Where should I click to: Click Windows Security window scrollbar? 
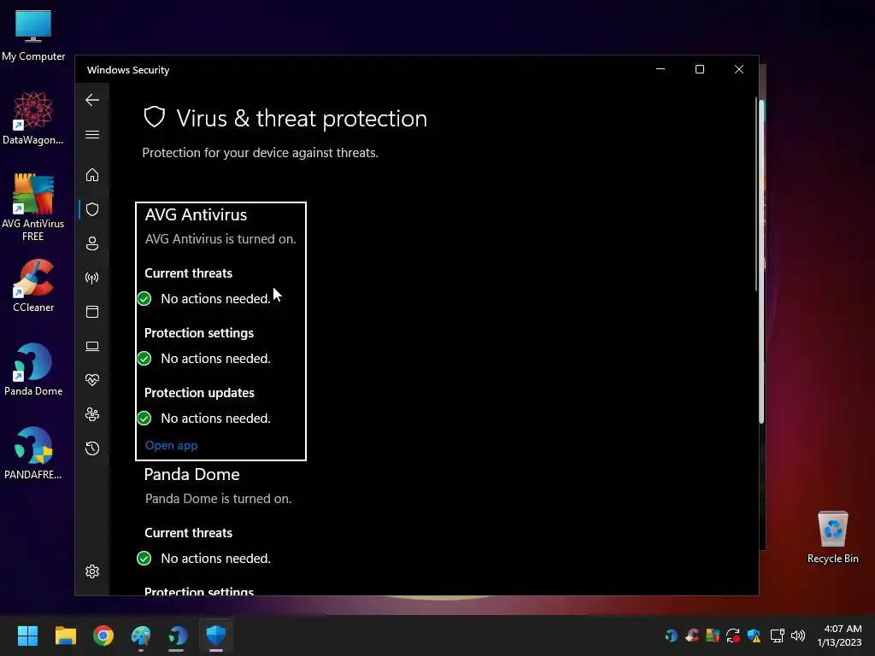click(x=757, y=196)
